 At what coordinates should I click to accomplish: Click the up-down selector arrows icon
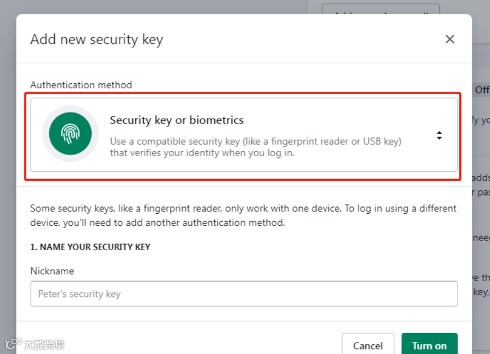pyautogui.click(x=439, y=135)
